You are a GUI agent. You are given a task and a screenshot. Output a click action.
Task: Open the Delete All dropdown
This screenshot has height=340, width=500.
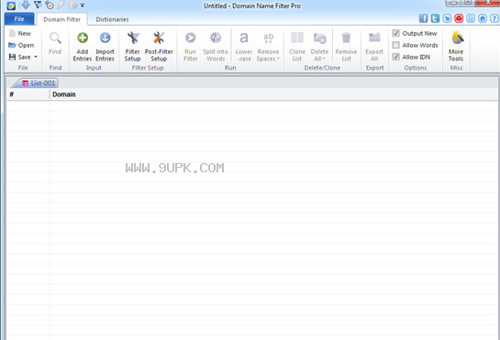[x=319, y=47]
